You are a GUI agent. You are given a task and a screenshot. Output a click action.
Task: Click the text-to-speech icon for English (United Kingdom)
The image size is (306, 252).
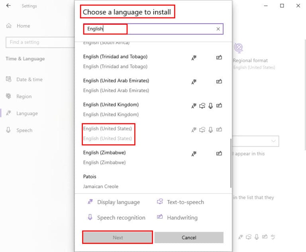tap(202, 106)
